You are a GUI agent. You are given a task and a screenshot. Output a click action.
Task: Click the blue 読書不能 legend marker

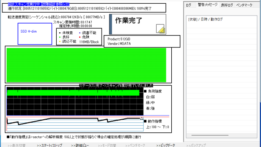point(80,33)
